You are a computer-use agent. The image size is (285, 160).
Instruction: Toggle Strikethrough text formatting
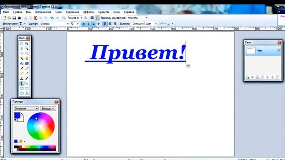(x=98, y=24)
